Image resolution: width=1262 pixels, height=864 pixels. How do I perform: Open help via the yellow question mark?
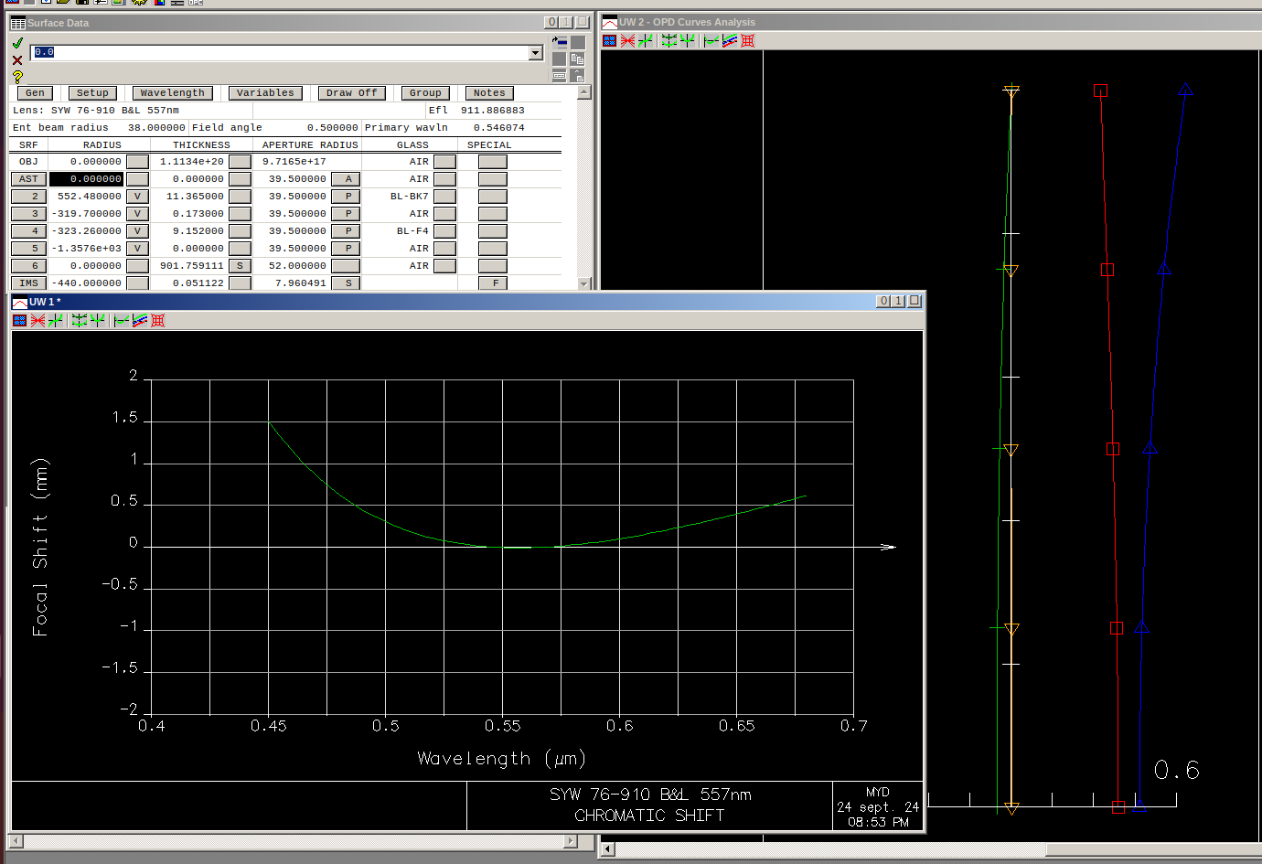17,77
